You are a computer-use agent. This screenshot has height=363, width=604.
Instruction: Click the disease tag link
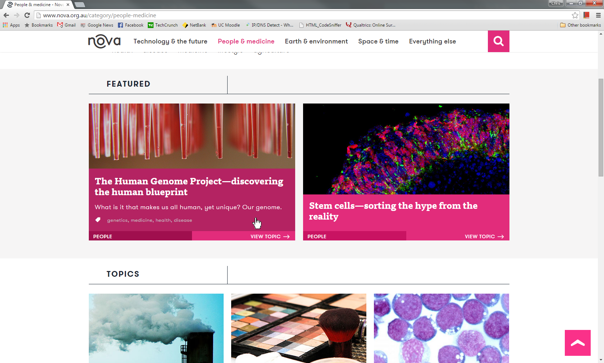pyautogui.click(x=183, y=220)
